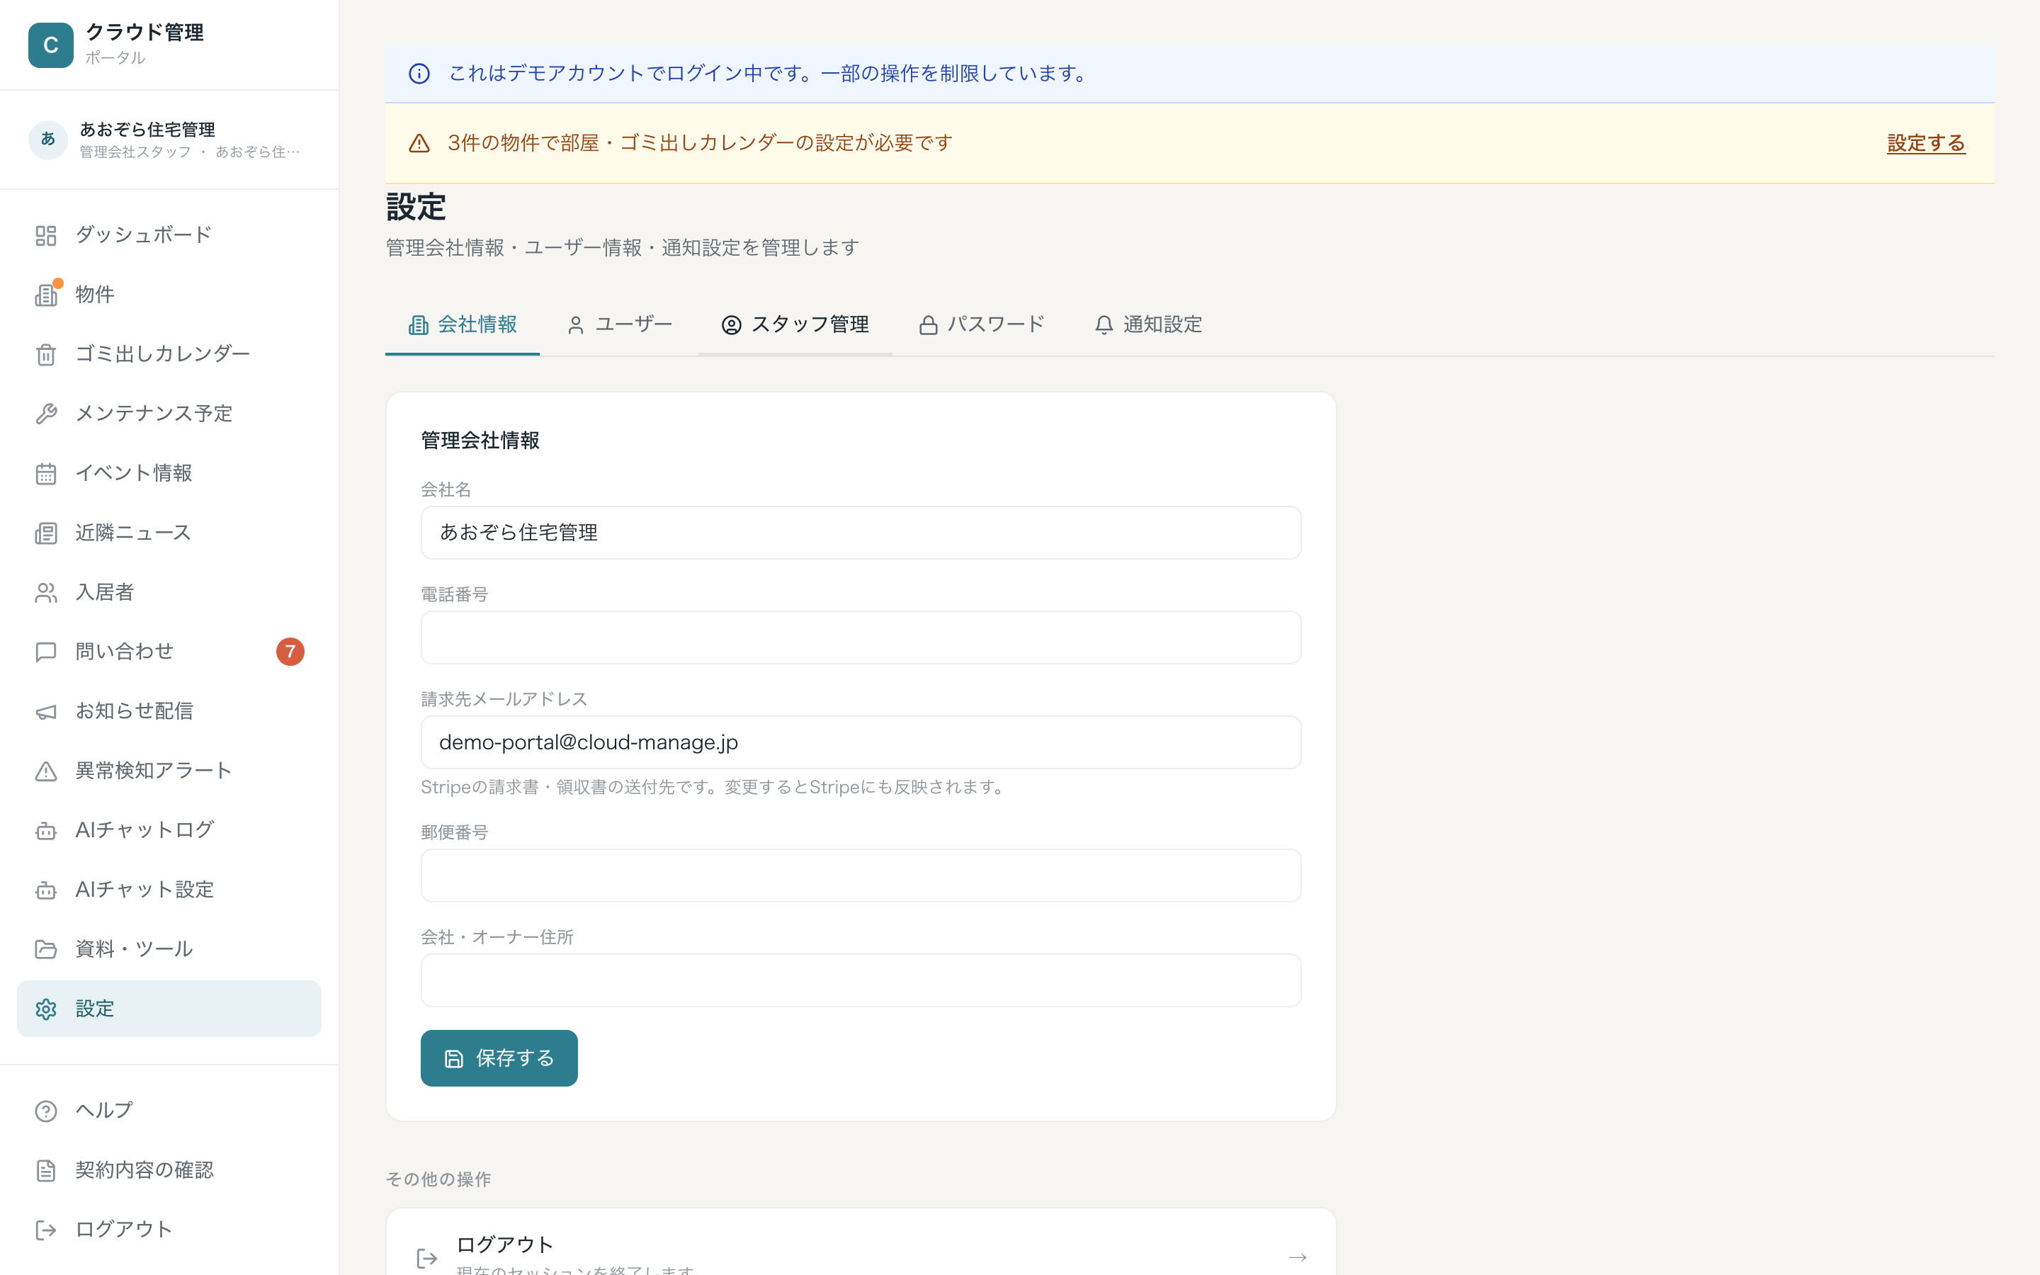The width and height of the screenshot is (2040, 1275).
Task: Click the AIチャット設定 robot icon
Action: pos(45,890)
